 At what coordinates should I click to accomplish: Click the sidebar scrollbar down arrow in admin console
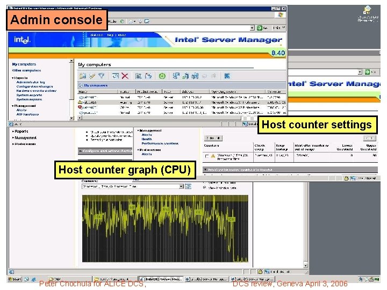tap(71, 118)
